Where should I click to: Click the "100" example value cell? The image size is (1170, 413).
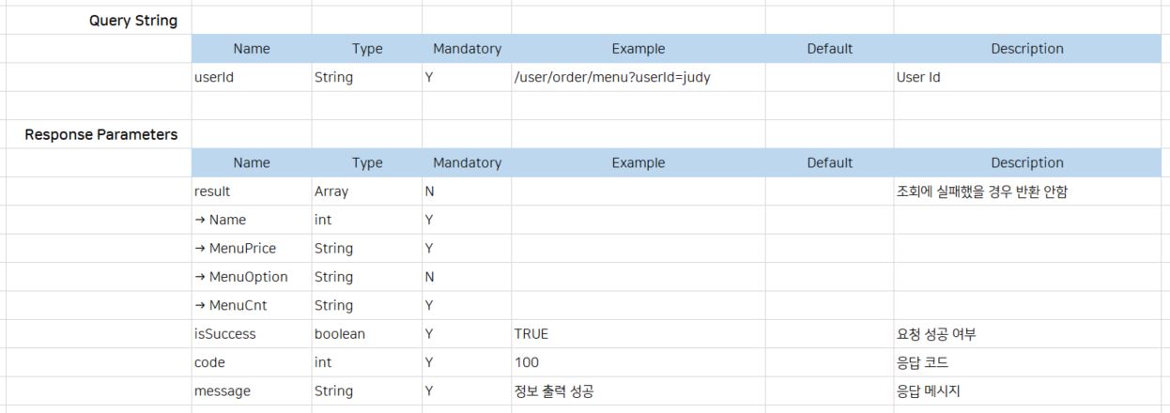click(x=527, y=362)
